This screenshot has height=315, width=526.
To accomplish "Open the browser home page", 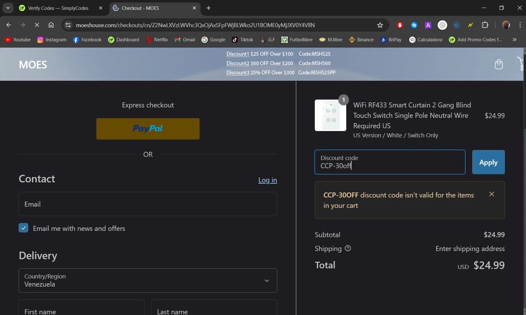I will tap(51, 25).
